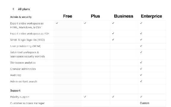Viewport: 171px width, 107px height.
Task: Click Plus plan checkmark for Priority support
Action: [85, 97]
